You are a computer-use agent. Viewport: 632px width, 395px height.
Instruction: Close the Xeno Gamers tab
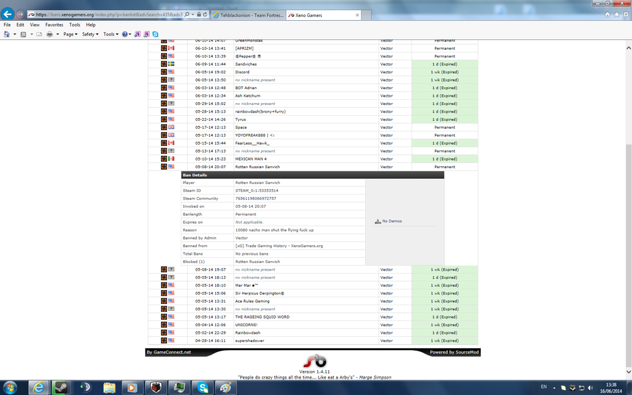click(x=357, y=15)
